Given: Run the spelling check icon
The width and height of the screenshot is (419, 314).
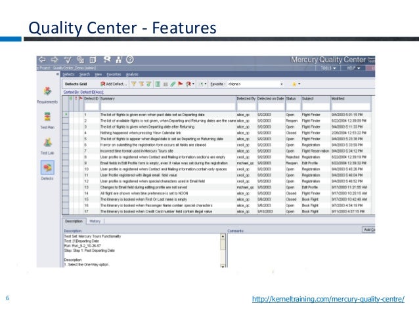Looking at the screenshot, I should click(68, 60).
